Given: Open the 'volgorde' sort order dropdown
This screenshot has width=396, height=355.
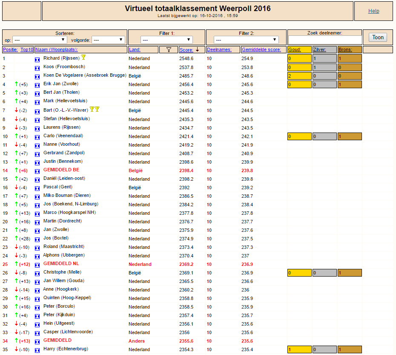Looking at the screenshot, I should pyautogui.click(x=108, y=40).
